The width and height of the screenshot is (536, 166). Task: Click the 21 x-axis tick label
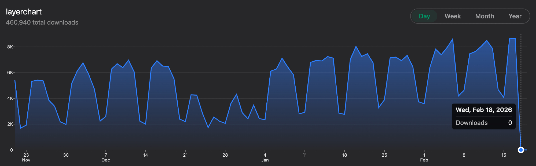click(x=185, y=155)
